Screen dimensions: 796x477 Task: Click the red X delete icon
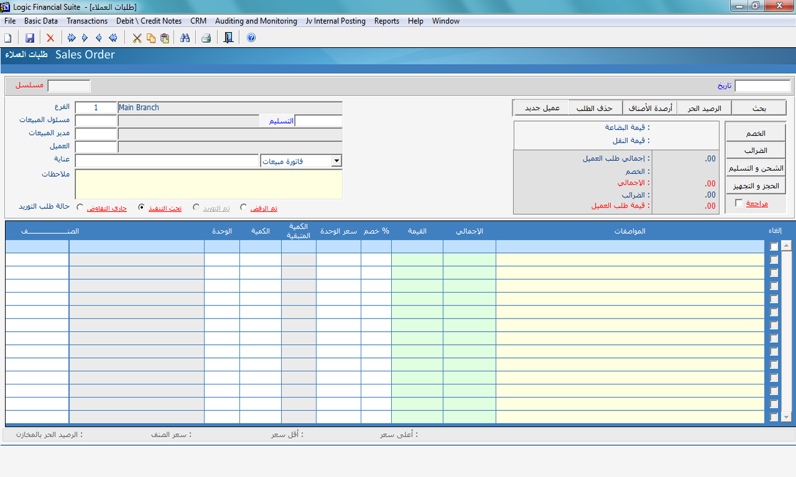pos(50,38)
